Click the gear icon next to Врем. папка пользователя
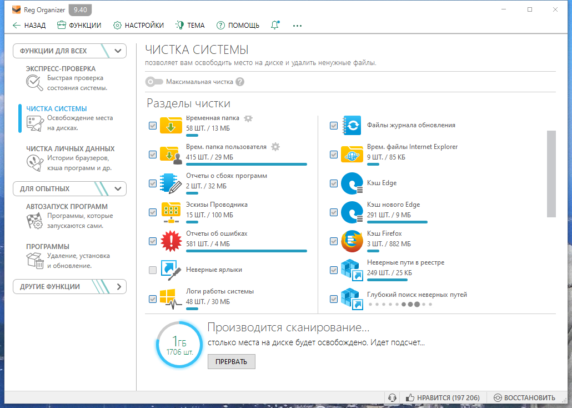 pos(275,147)
